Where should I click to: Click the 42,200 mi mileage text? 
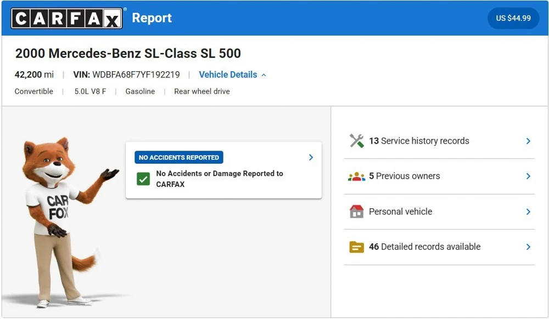point(34,75)
